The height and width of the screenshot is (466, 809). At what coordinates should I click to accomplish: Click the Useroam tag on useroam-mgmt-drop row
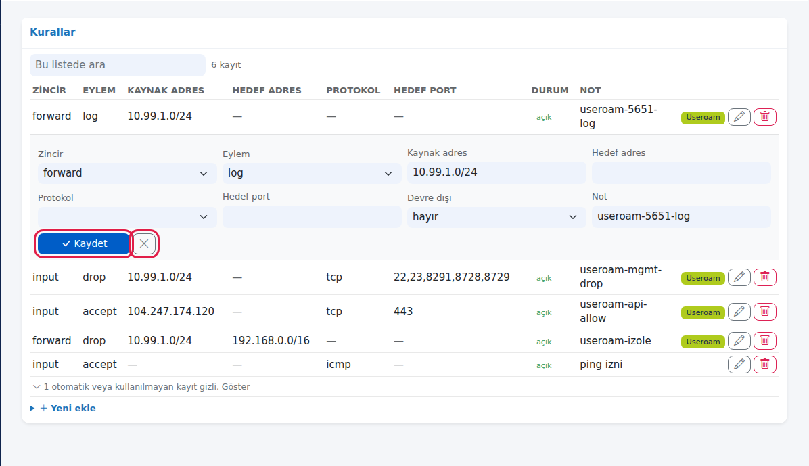point(703,278)
